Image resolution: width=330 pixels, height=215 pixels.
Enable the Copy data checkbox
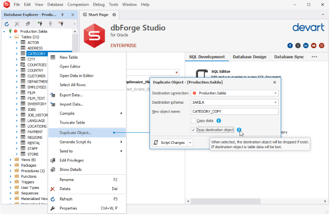pos(193,121)
